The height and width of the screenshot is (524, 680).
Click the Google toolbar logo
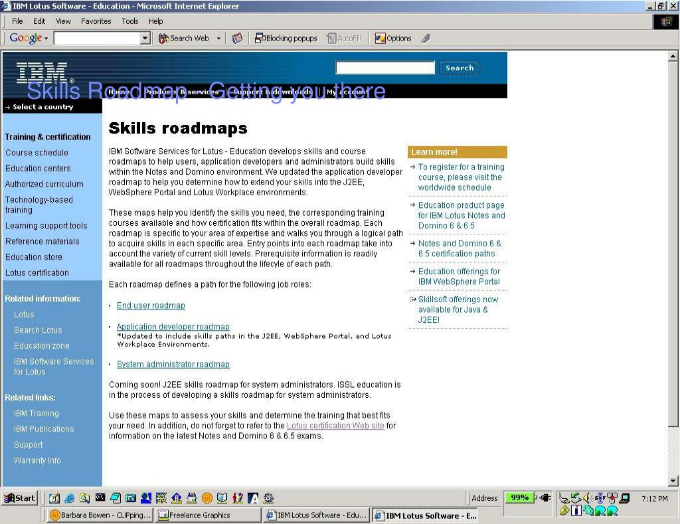tap(26, 38)
